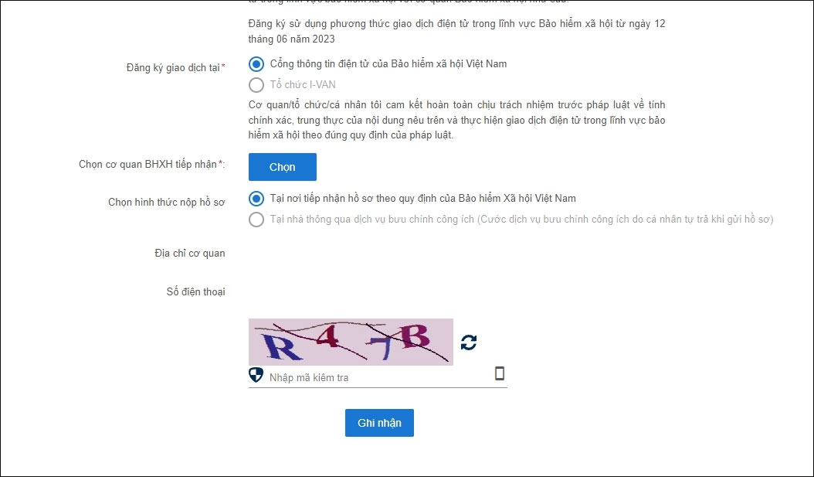Click the R47B captcha image
The height and width of the screenshot is (477, 814).
click(x=351, y=342)
